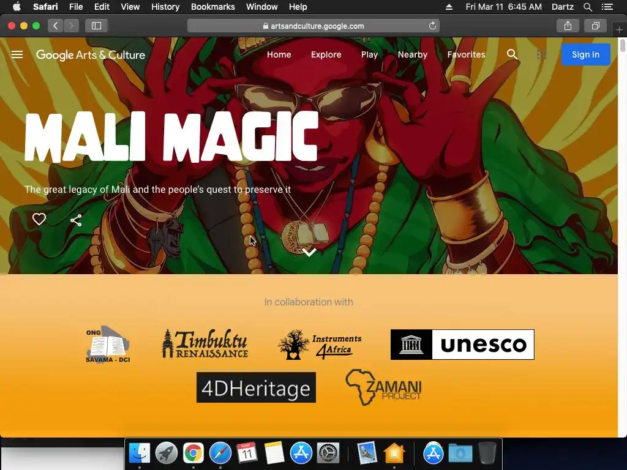Open the Downloads folder in the Dock
The height and width of the screenshot is (470, 627).
(460, 453)
